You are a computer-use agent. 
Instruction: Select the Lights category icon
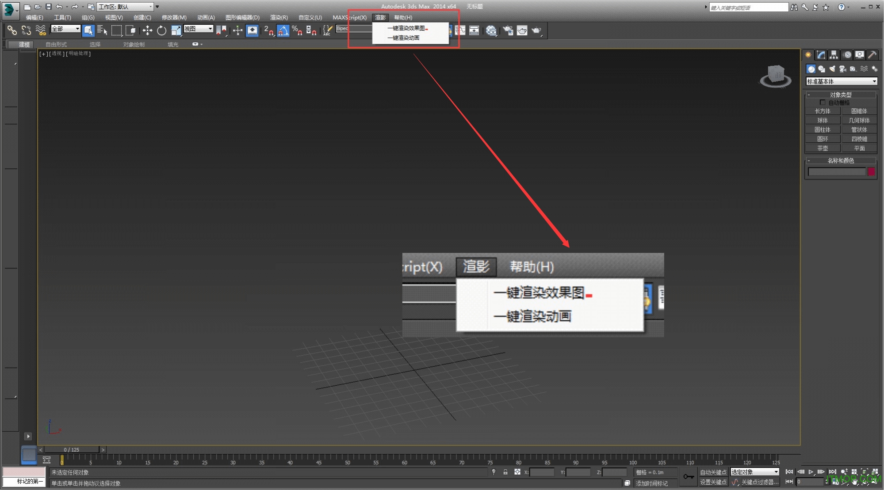pyautogui.click(x=832, y=69)
